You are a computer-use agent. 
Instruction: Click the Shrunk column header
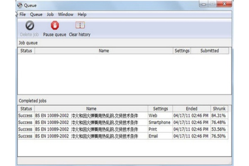pos(219,109)
